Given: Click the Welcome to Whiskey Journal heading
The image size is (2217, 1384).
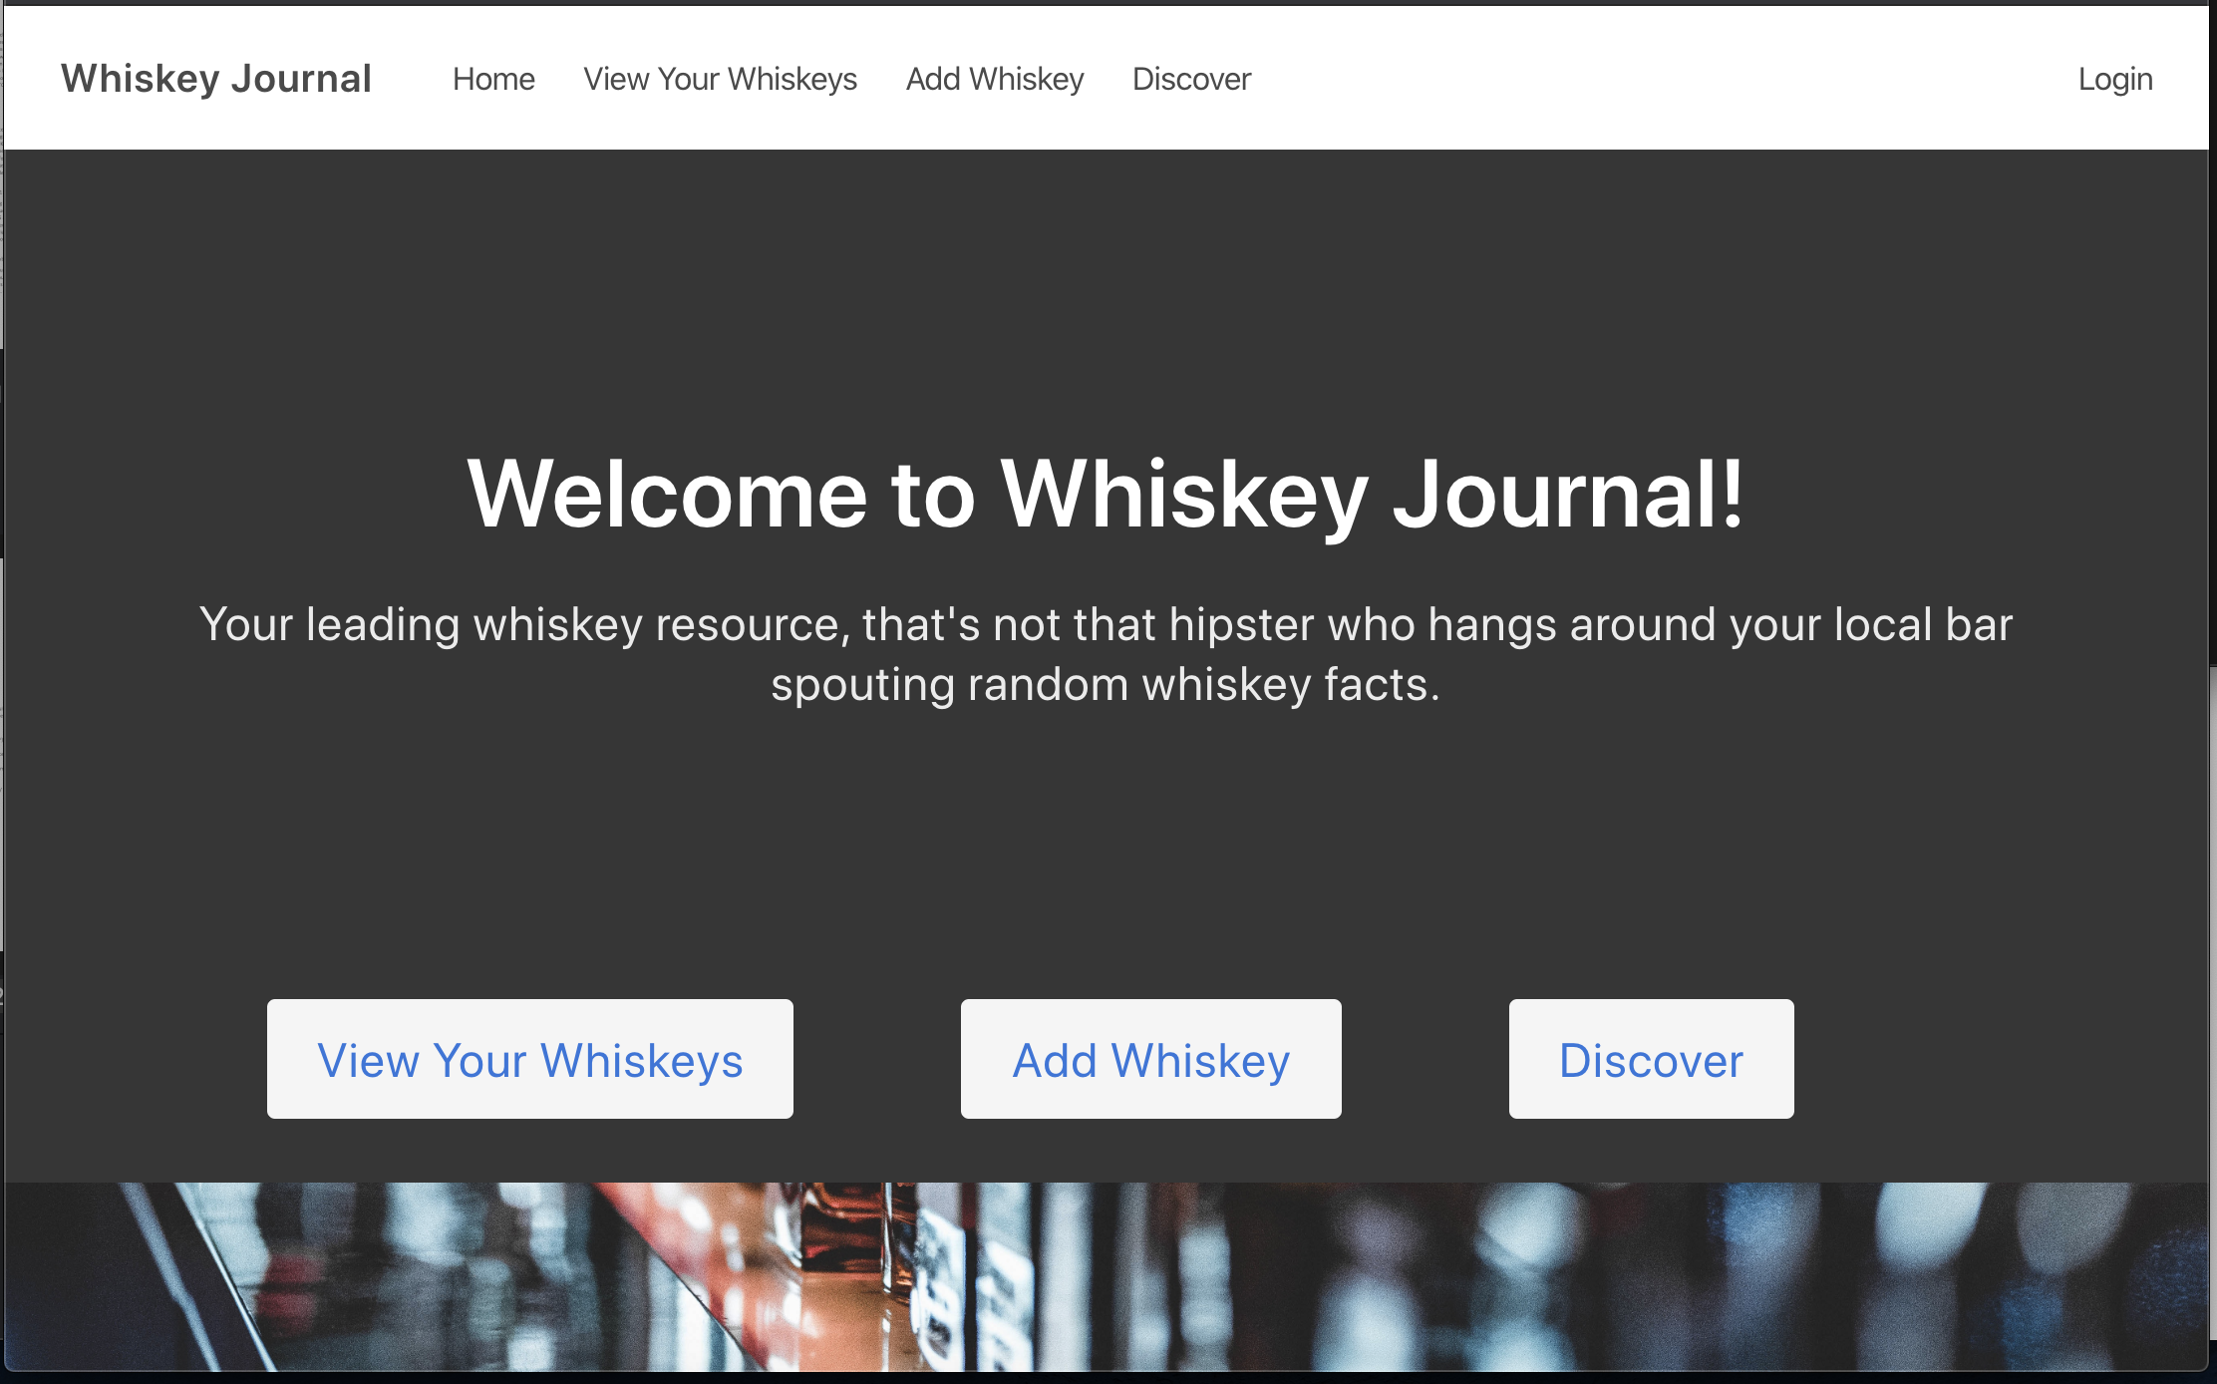Looking at the screenshot, I should coord(1106,495).
